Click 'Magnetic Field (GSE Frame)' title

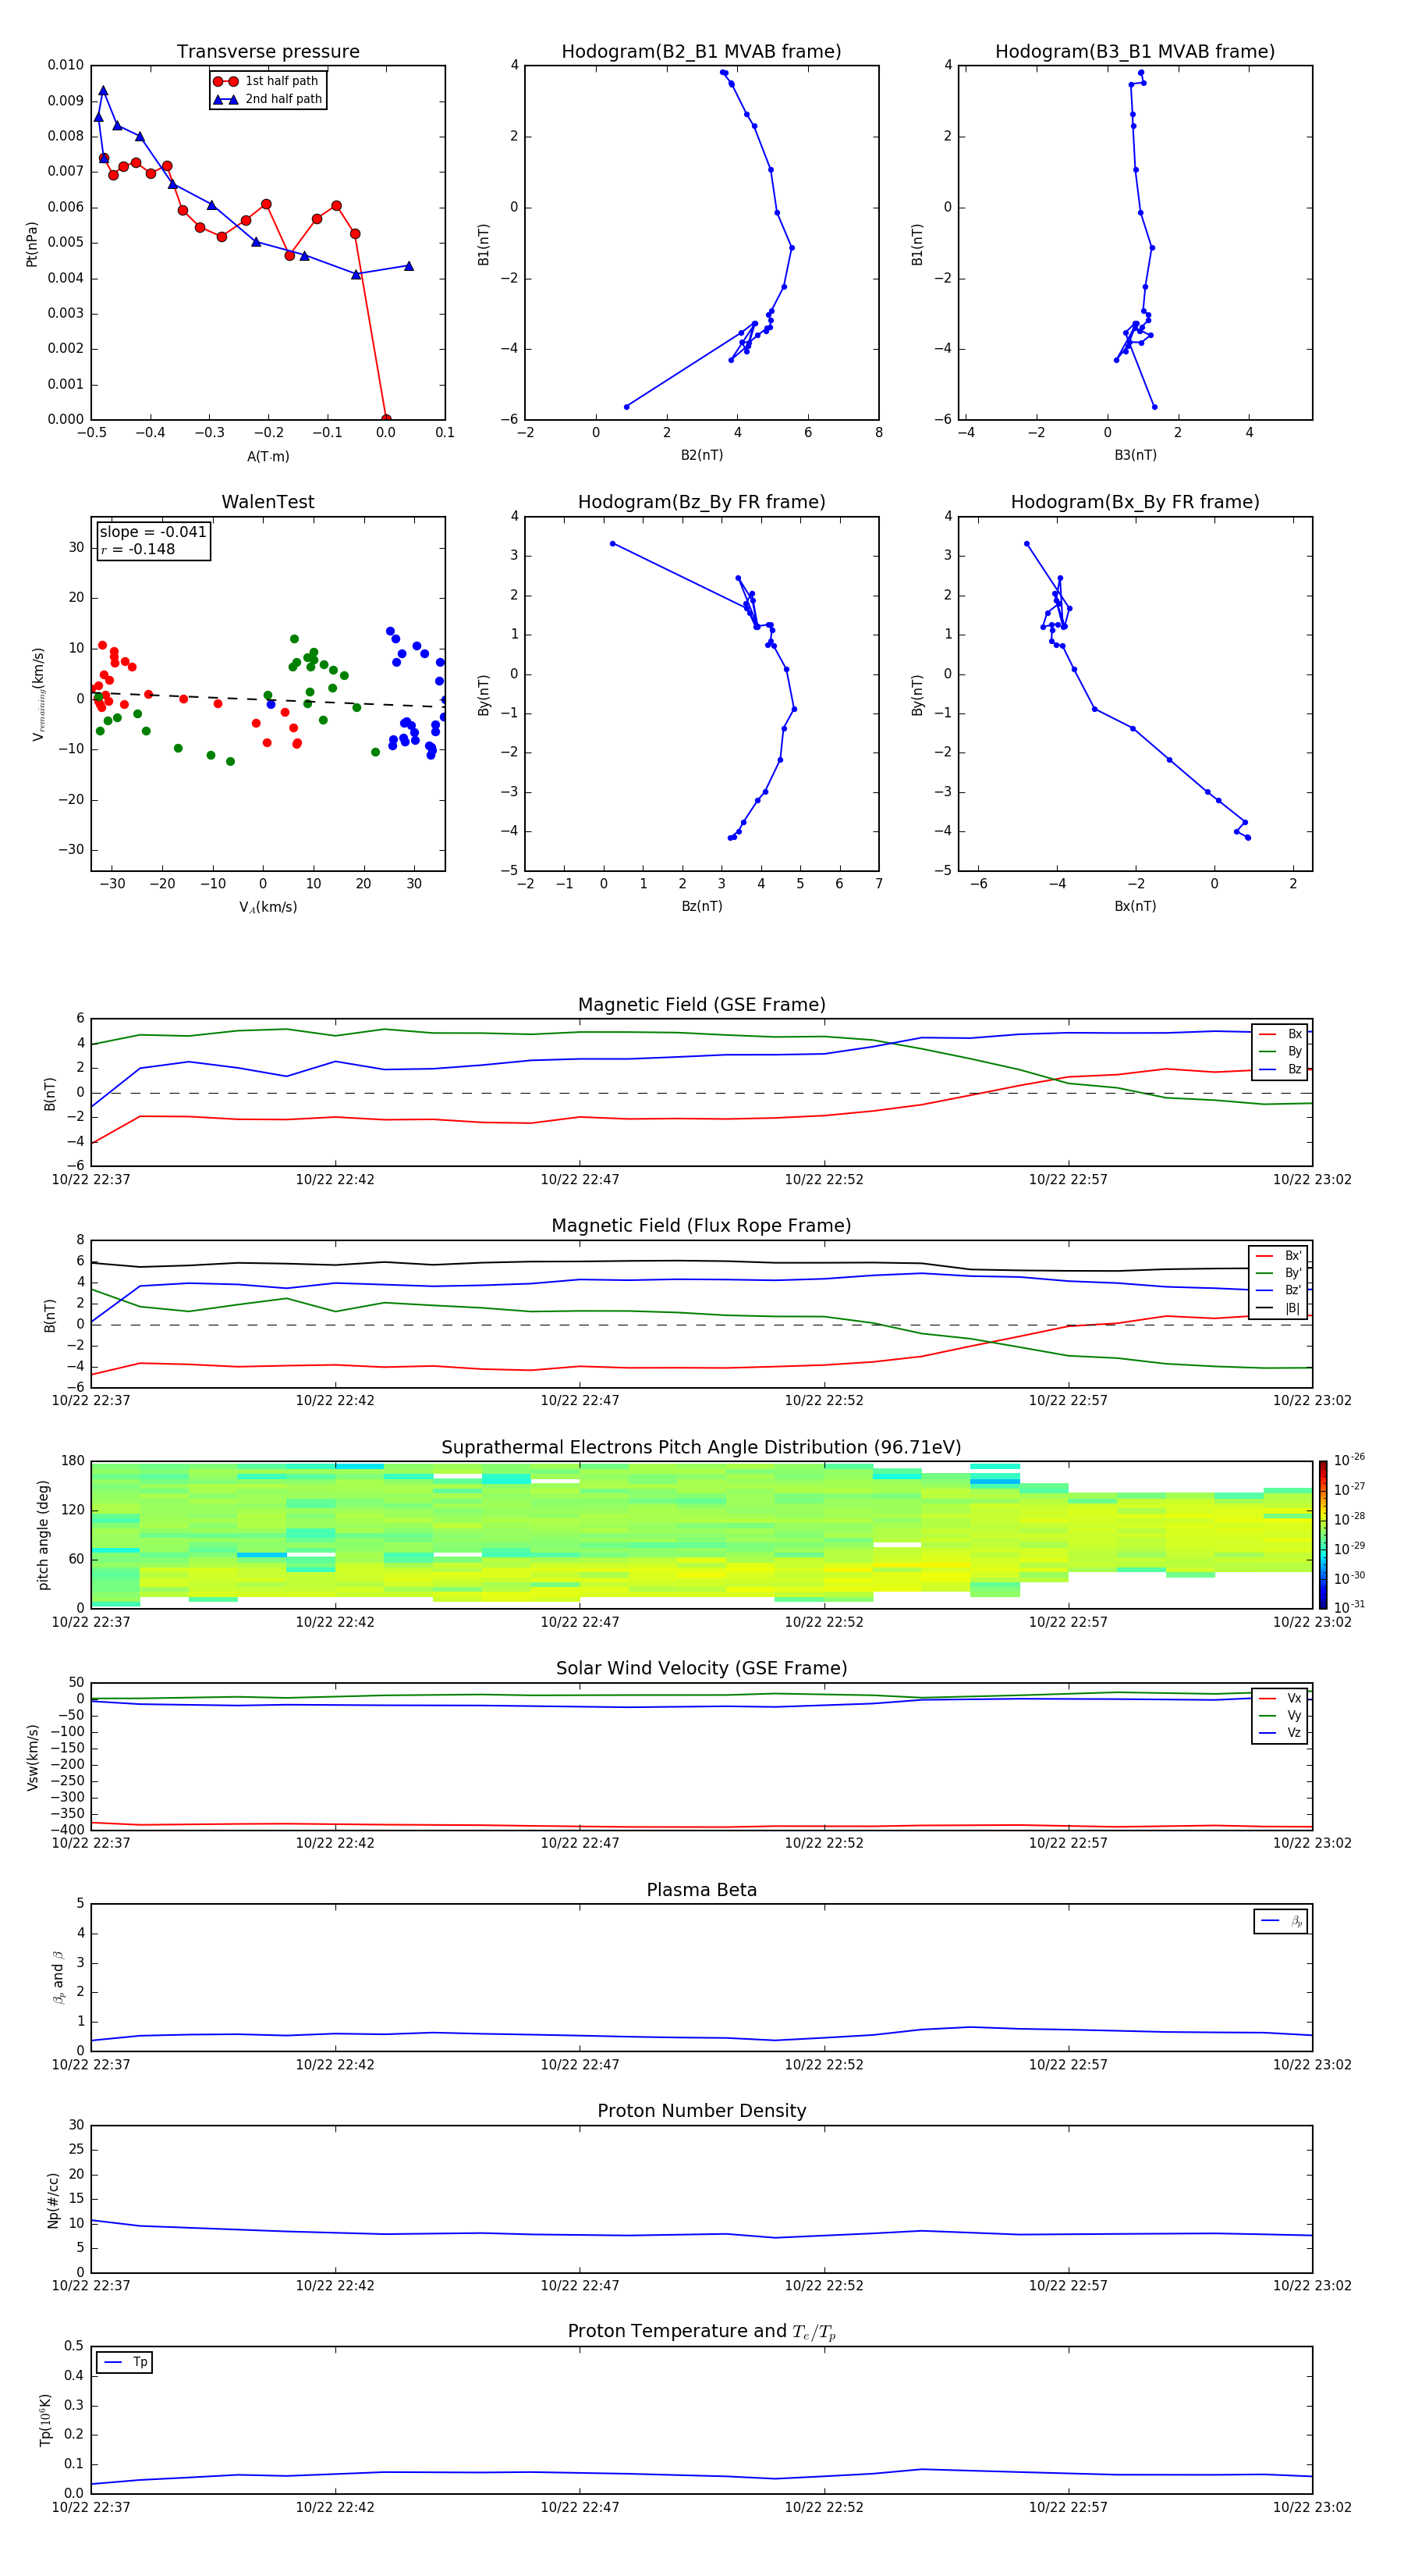pyautogui.click(x=701, y=1004)
